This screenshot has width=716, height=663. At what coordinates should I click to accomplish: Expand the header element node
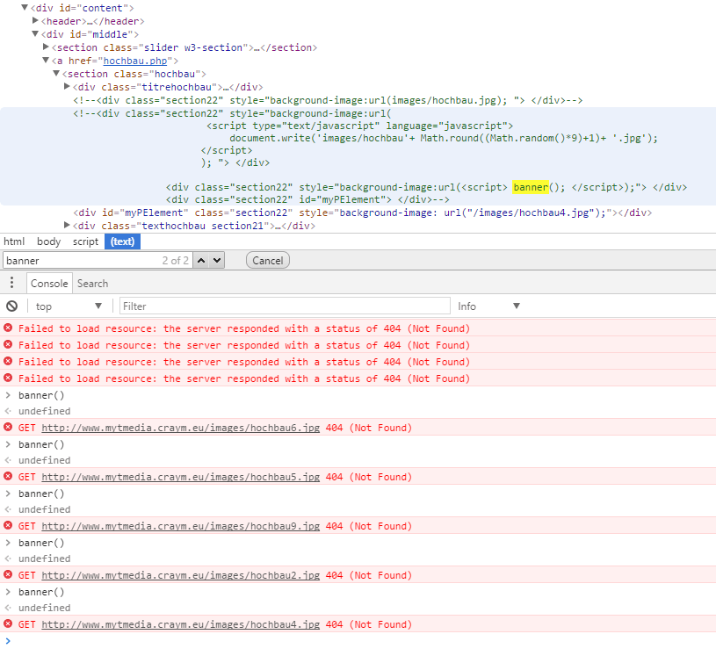click(35, 20)
